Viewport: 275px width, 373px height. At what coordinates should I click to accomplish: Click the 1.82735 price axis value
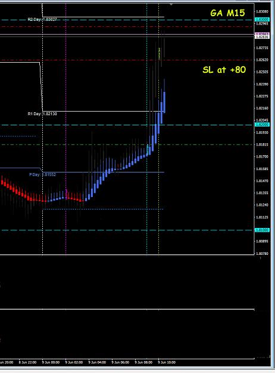click(x=262, y=48)
